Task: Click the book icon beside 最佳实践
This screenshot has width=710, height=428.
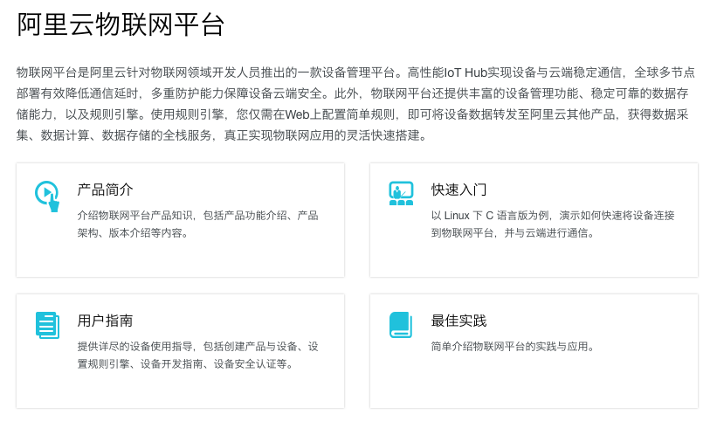Action: (401, 325)
